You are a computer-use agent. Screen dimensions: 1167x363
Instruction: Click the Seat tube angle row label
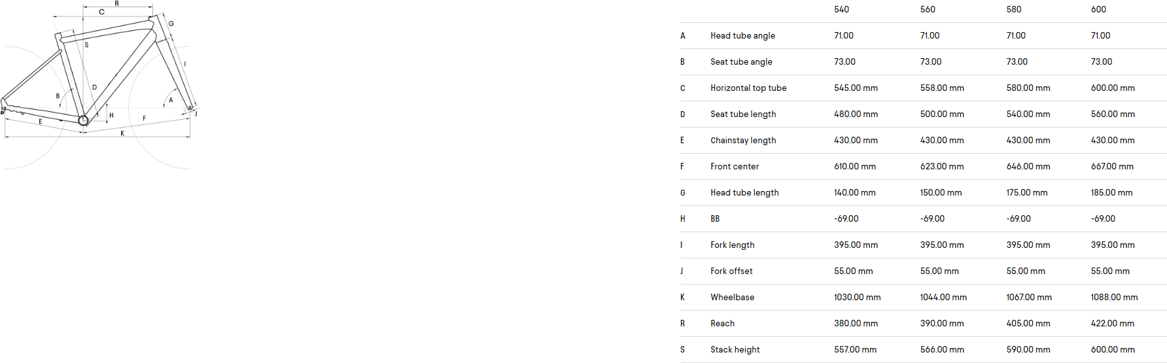click(x=741, y=61)
